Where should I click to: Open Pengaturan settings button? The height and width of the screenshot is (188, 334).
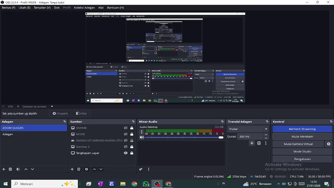302,159
